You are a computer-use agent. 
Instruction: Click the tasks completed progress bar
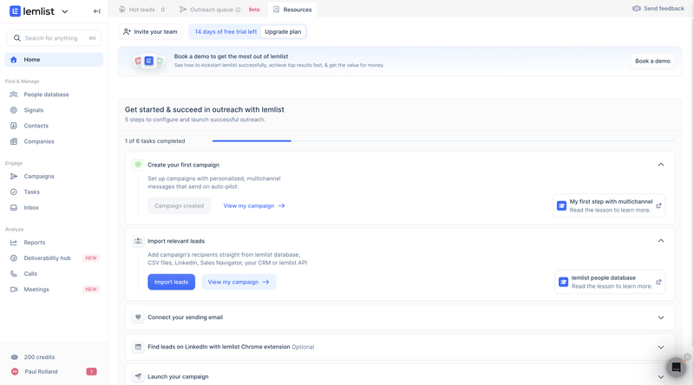tap(443, 140)
